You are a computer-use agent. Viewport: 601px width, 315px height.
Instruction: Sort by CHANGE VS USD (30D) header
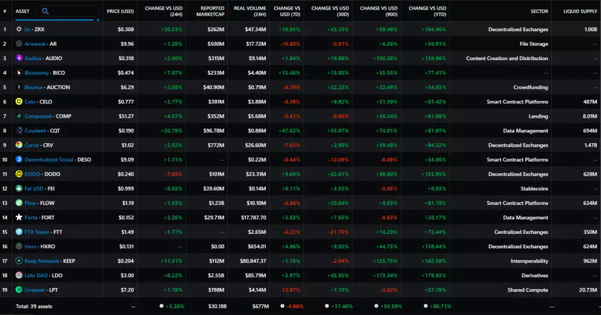pos(330,11)
